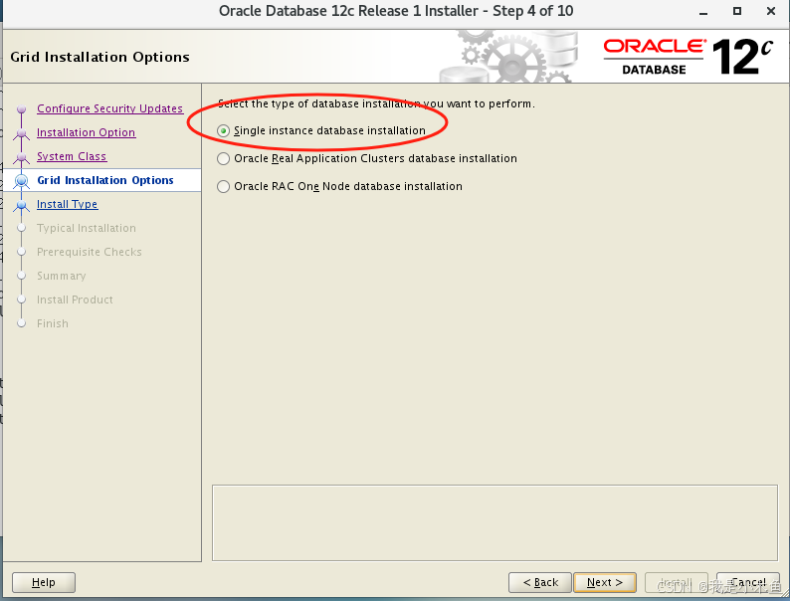Image resolution: width=790 pixels, height=601 pixels.
Task: Click the Installation Option step marker icon
Action: [21, 133]
